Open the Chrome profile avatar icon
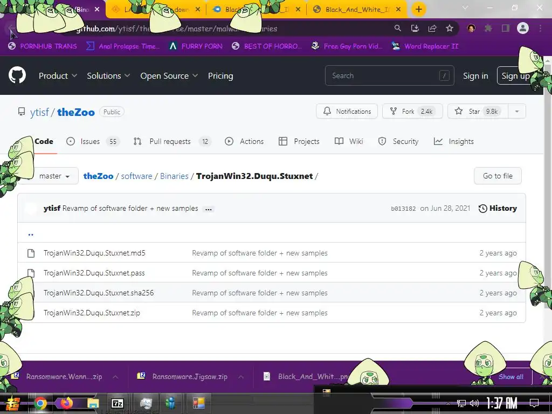Screen dimensions: 552x414 [523, 28]
